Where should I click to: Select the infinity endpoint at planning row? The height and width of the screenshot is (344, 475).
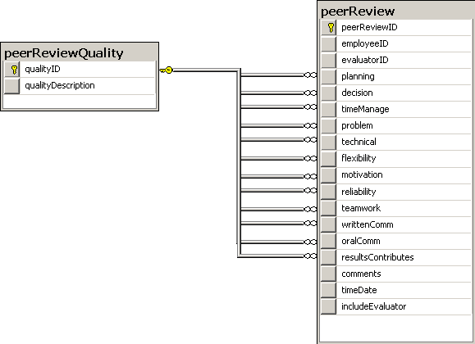(x=310, y=75)
